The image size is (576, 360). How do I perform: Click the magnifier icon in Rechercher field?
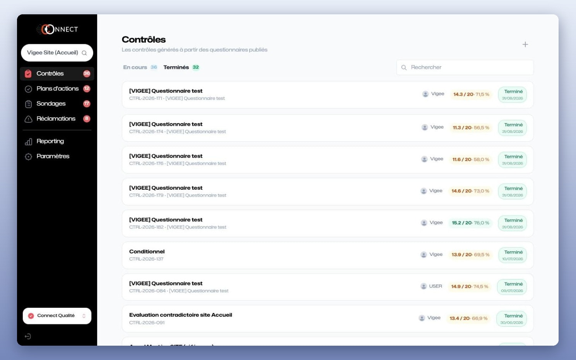(404, 67)
